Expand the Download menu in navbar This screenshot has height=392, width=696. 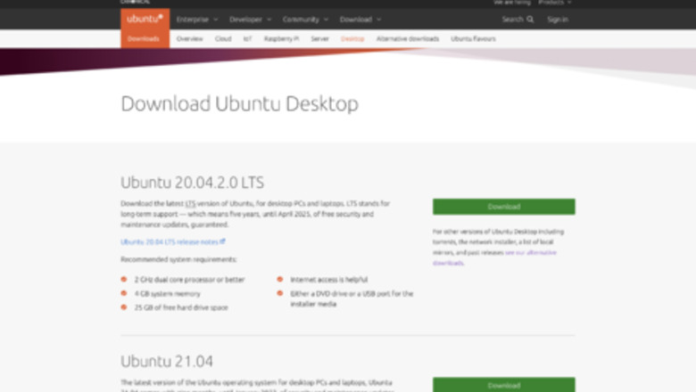[x=360, y=20]
